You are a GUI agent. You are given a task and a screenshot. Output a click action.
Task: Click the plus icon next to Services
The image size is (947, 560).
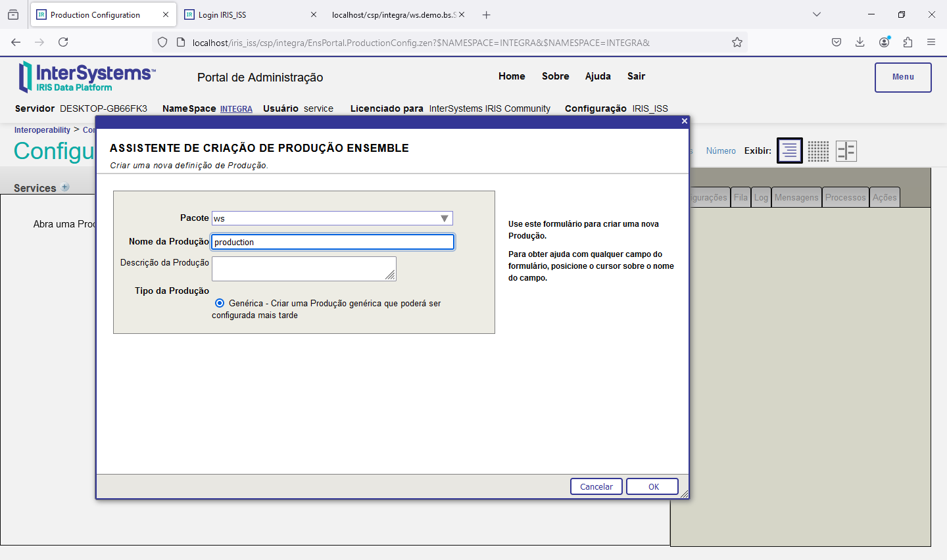coord(65,187)
